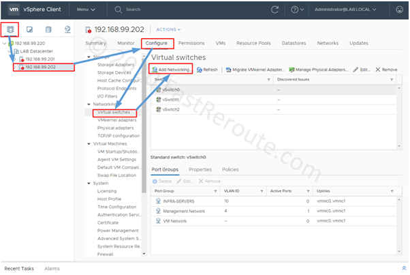The height and width of the screenshot is (275, 410).
Task: Open Physical adapters settings
Action: [115, 128]
